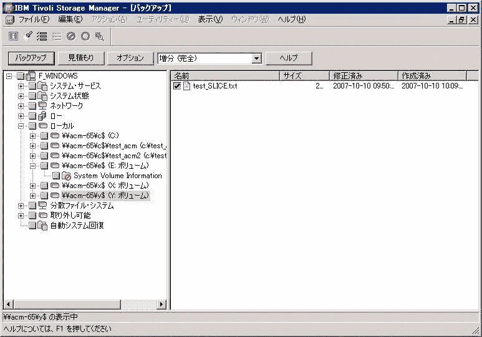Click the hollow circle toolbar icon
The image size is (482, 337).
point(85,36)
